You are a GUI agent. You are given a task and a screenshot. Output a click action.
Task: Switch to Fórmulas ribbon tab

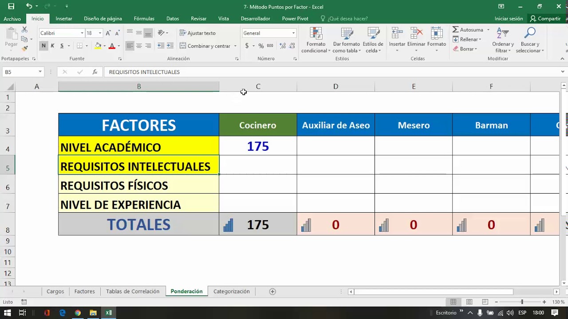[144, 19]
